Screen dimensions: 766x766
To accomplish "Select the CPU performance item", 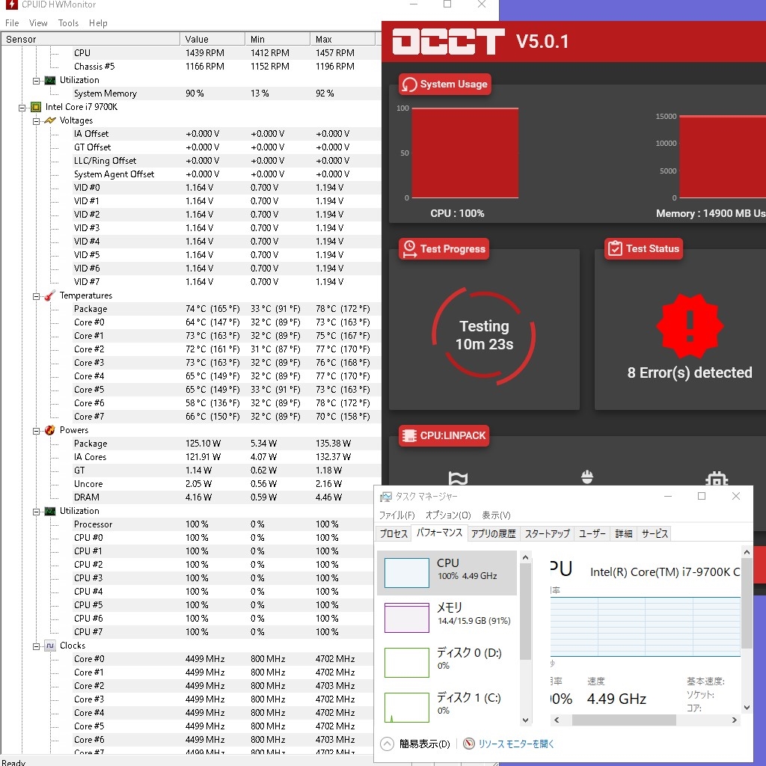I will 447,572.
